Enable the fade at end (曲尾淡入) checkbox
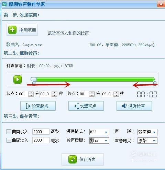165x170 pixels. 9,140
